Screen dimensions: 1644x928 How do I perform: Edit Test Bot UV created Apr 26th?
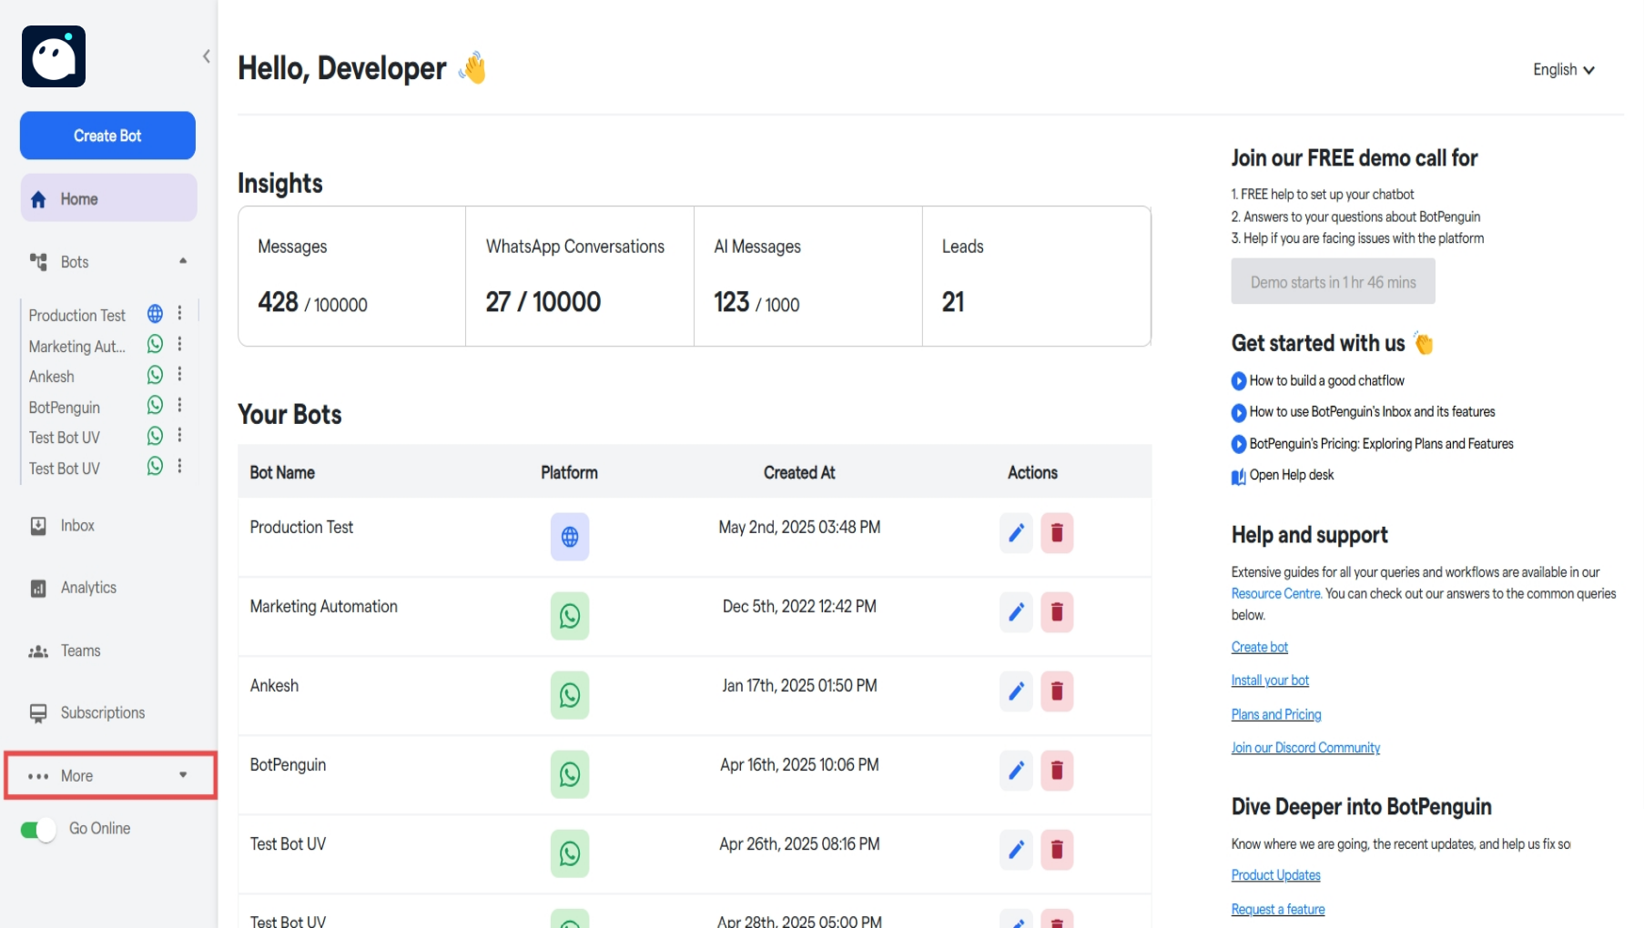pyautogui.click(x=1016, y=850)
